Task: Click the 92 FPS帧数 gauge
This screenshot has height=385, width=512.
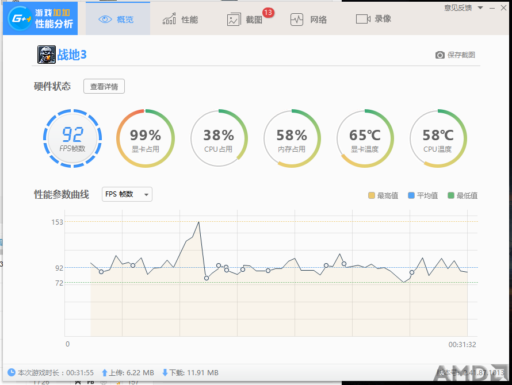Action: pyautogui.click(x=72, y=138)
